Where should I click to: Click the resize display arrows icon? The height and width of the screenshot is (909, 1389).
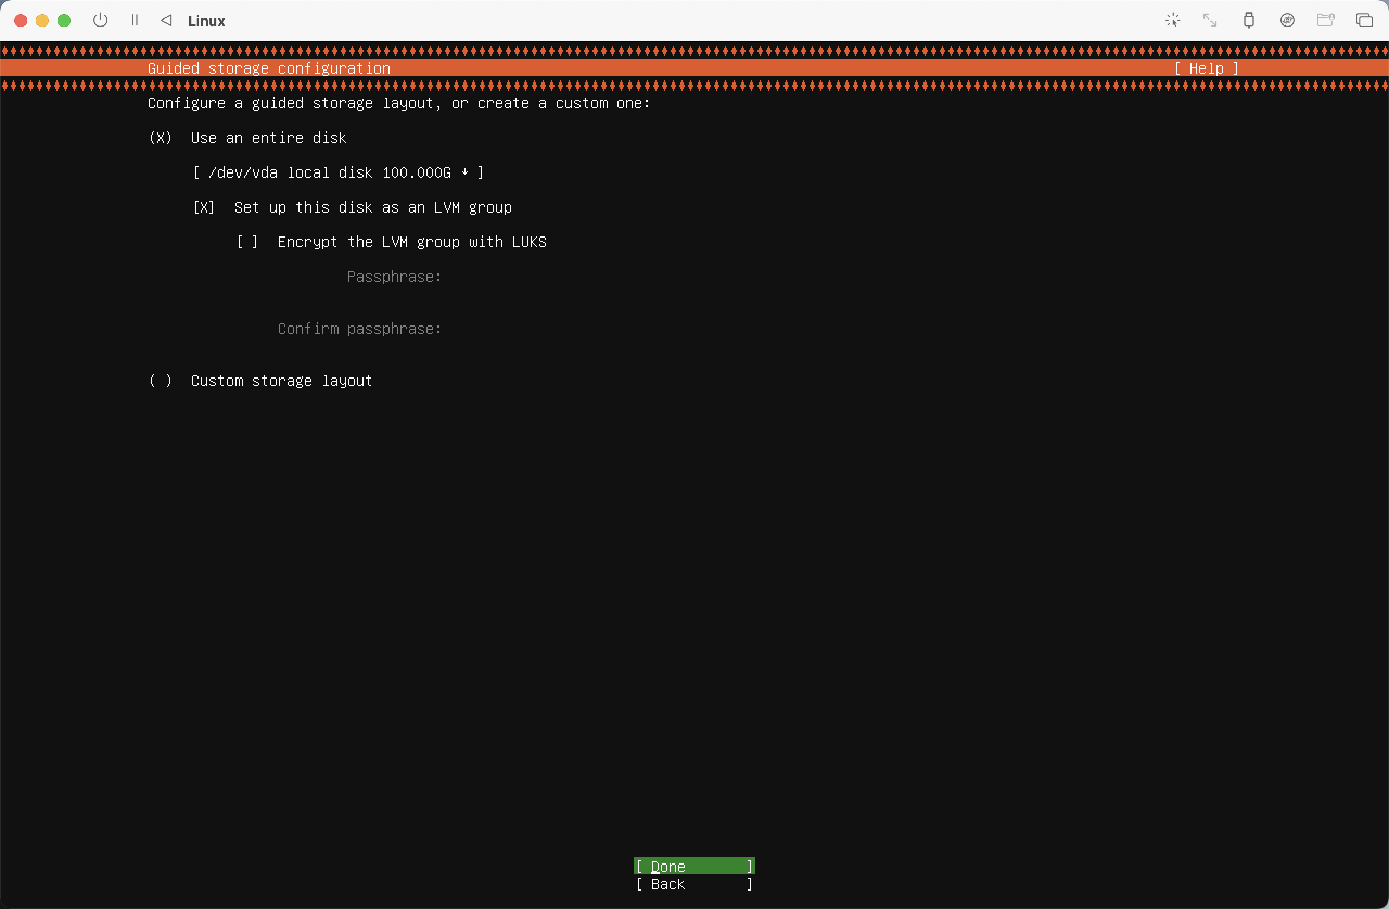tap(1210, 21)
